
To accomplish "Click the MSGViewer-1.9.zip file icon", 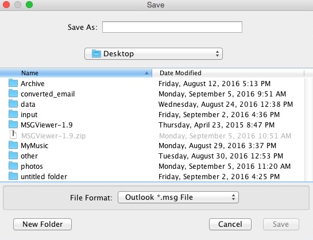I will (x=13, y=135).
